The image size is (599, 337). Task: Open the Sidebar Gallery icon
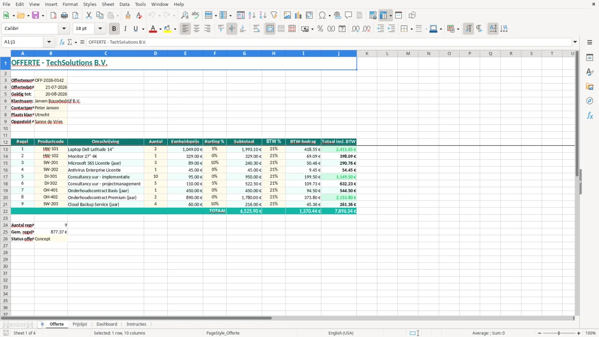(x=590, y=87)
